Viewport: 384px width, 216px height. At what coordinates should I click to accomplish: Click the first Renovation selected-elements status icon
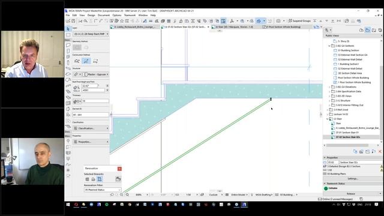click(87, 179)
